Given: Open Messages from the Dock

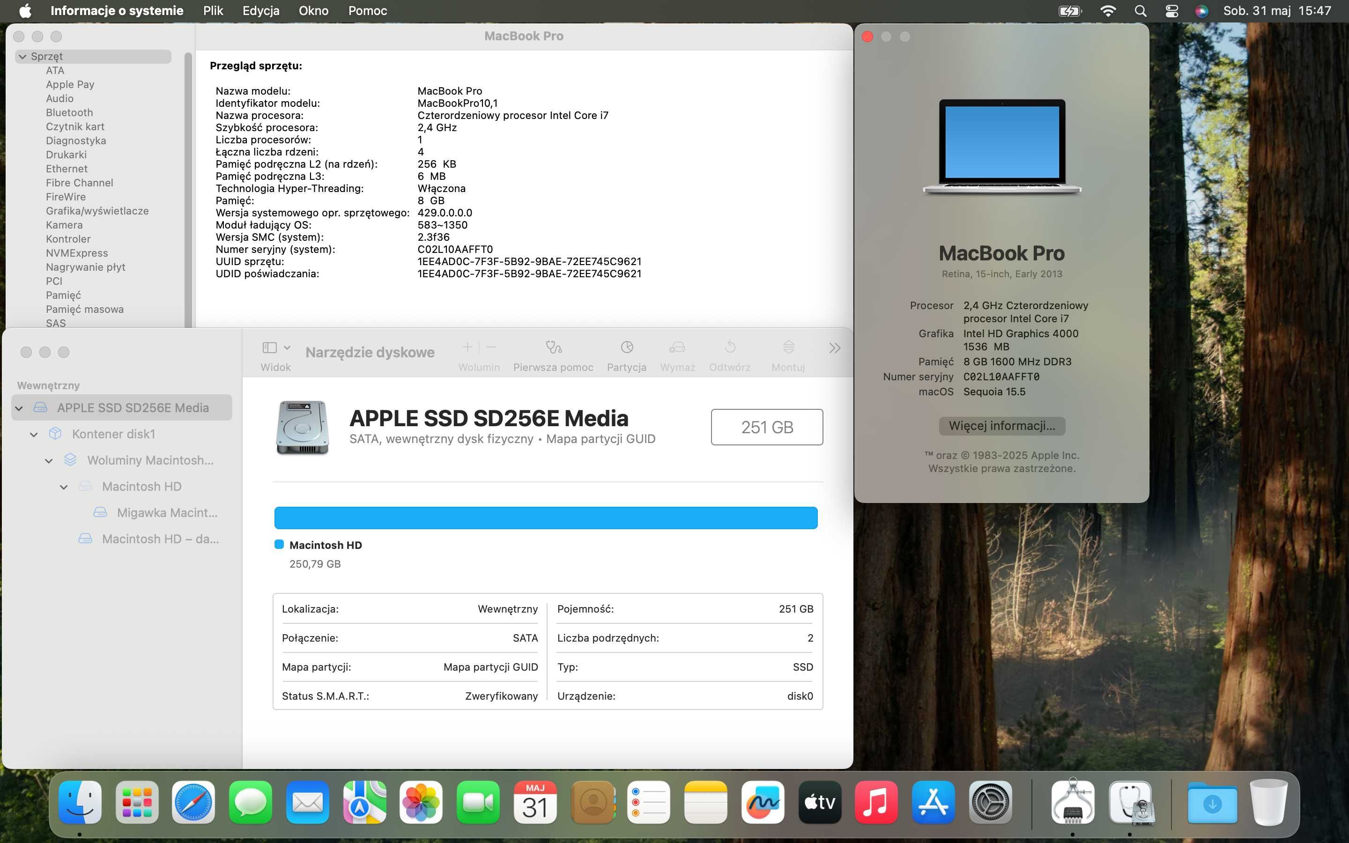Looking at the screenshot, I should [250, 802].
